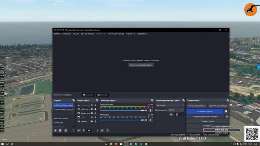Open the File menu
This screenshot has width=260, height=146.
pos(57,34)
